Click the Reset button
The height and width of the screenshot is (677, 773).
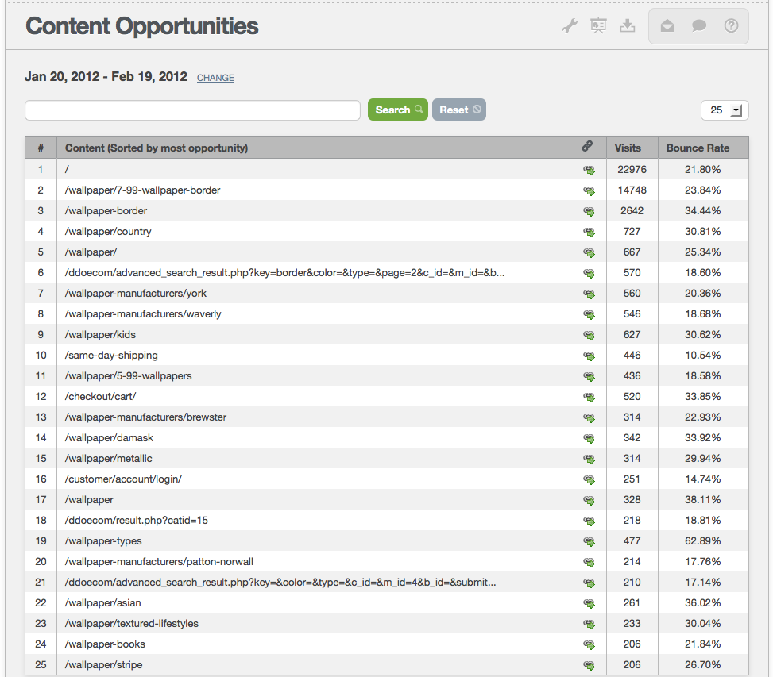point(458,110)
